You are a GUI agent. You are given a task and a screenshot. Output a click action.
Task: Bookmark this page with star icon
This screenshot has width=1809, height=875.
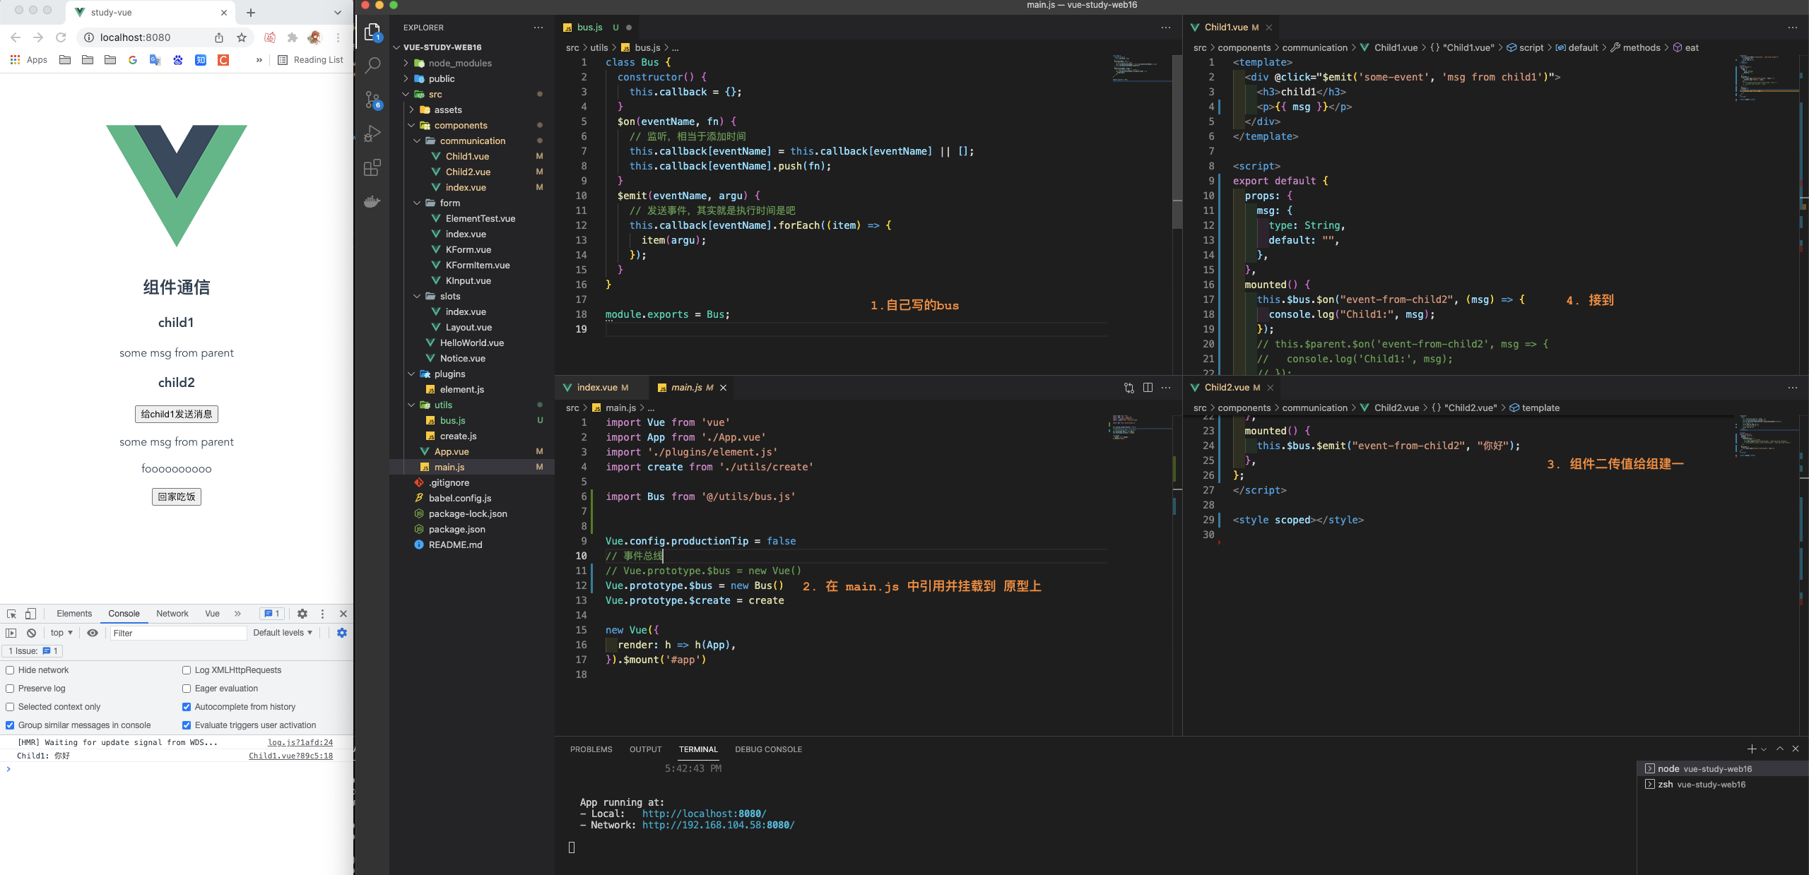tap(242, 37)
